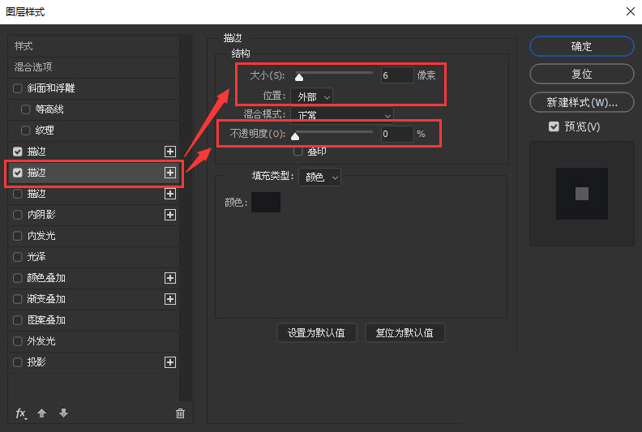Open the 位置 dropdown showing 外部
Screen dimensions: 642x432
311,96
